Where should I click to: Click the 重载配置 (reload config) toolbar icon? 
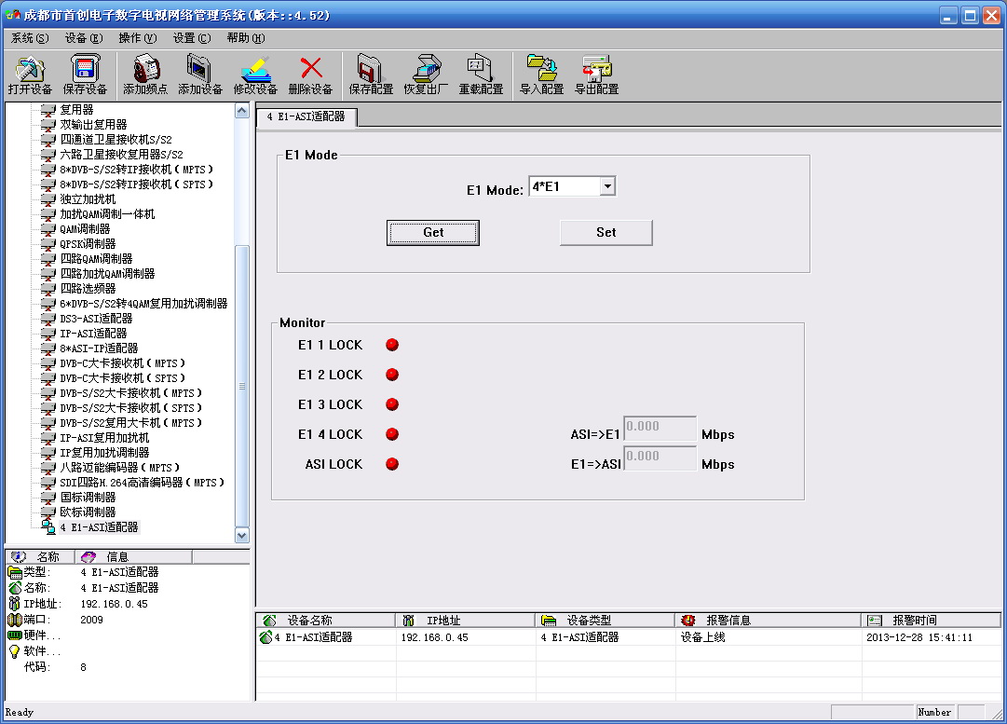481,75
